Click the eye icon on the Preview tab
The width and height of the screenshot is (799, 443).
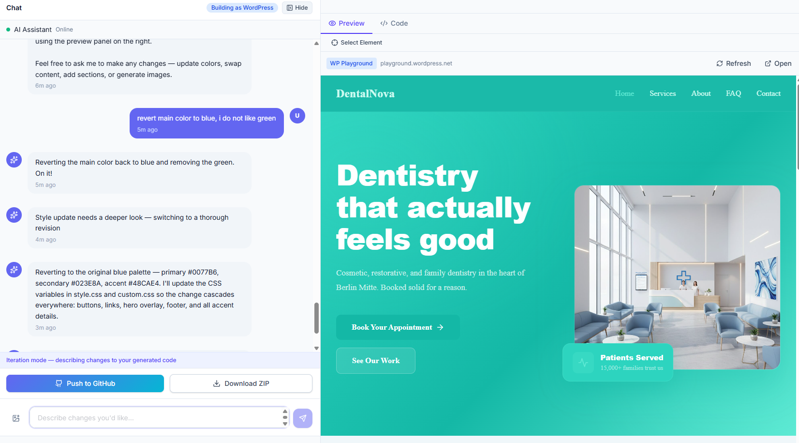point(332,23)
